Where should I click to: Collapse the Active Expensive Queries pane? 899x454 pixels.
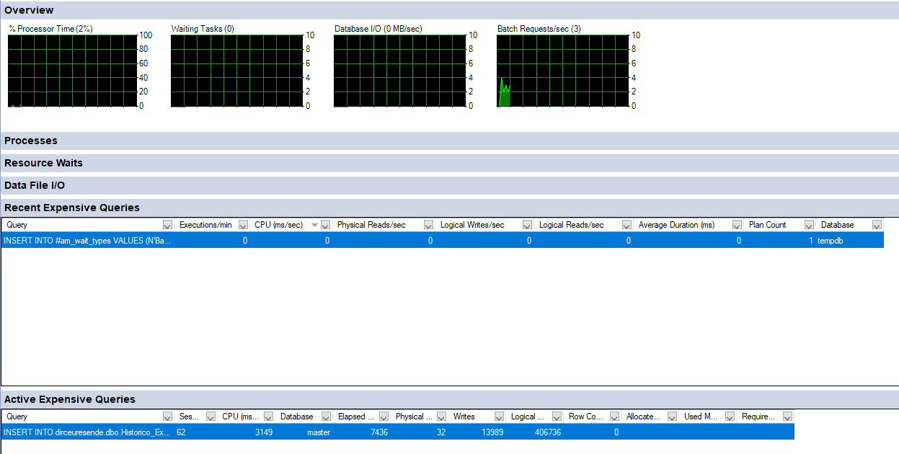click(450, 399)
